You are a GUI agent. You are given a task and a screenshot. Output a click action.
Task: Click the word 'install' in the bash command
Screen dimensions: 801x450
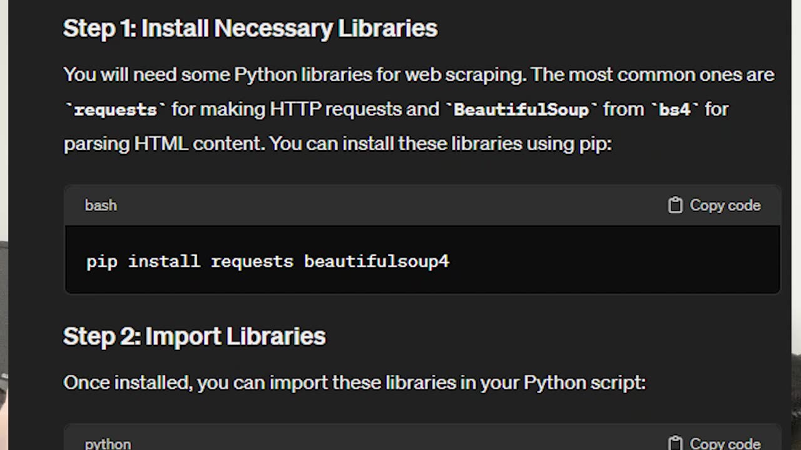[164, 261]
